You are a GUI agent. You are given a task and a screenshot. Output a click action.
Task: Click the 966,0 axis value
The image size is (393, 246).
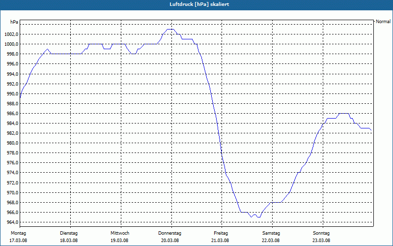click(x=12, y=213)
